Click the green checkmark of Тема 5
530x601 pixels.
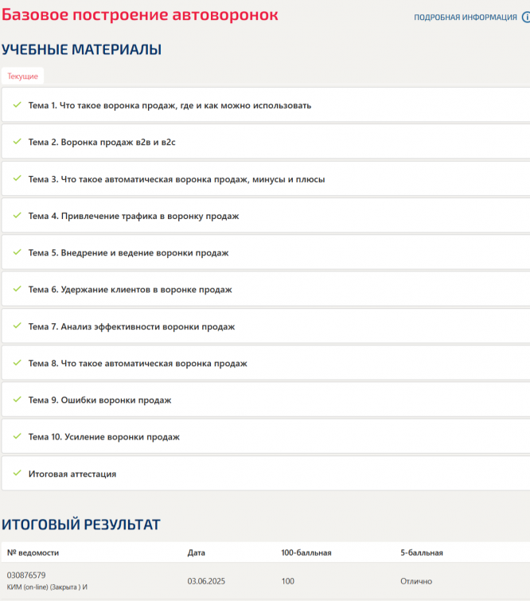(x=17, y=252)
